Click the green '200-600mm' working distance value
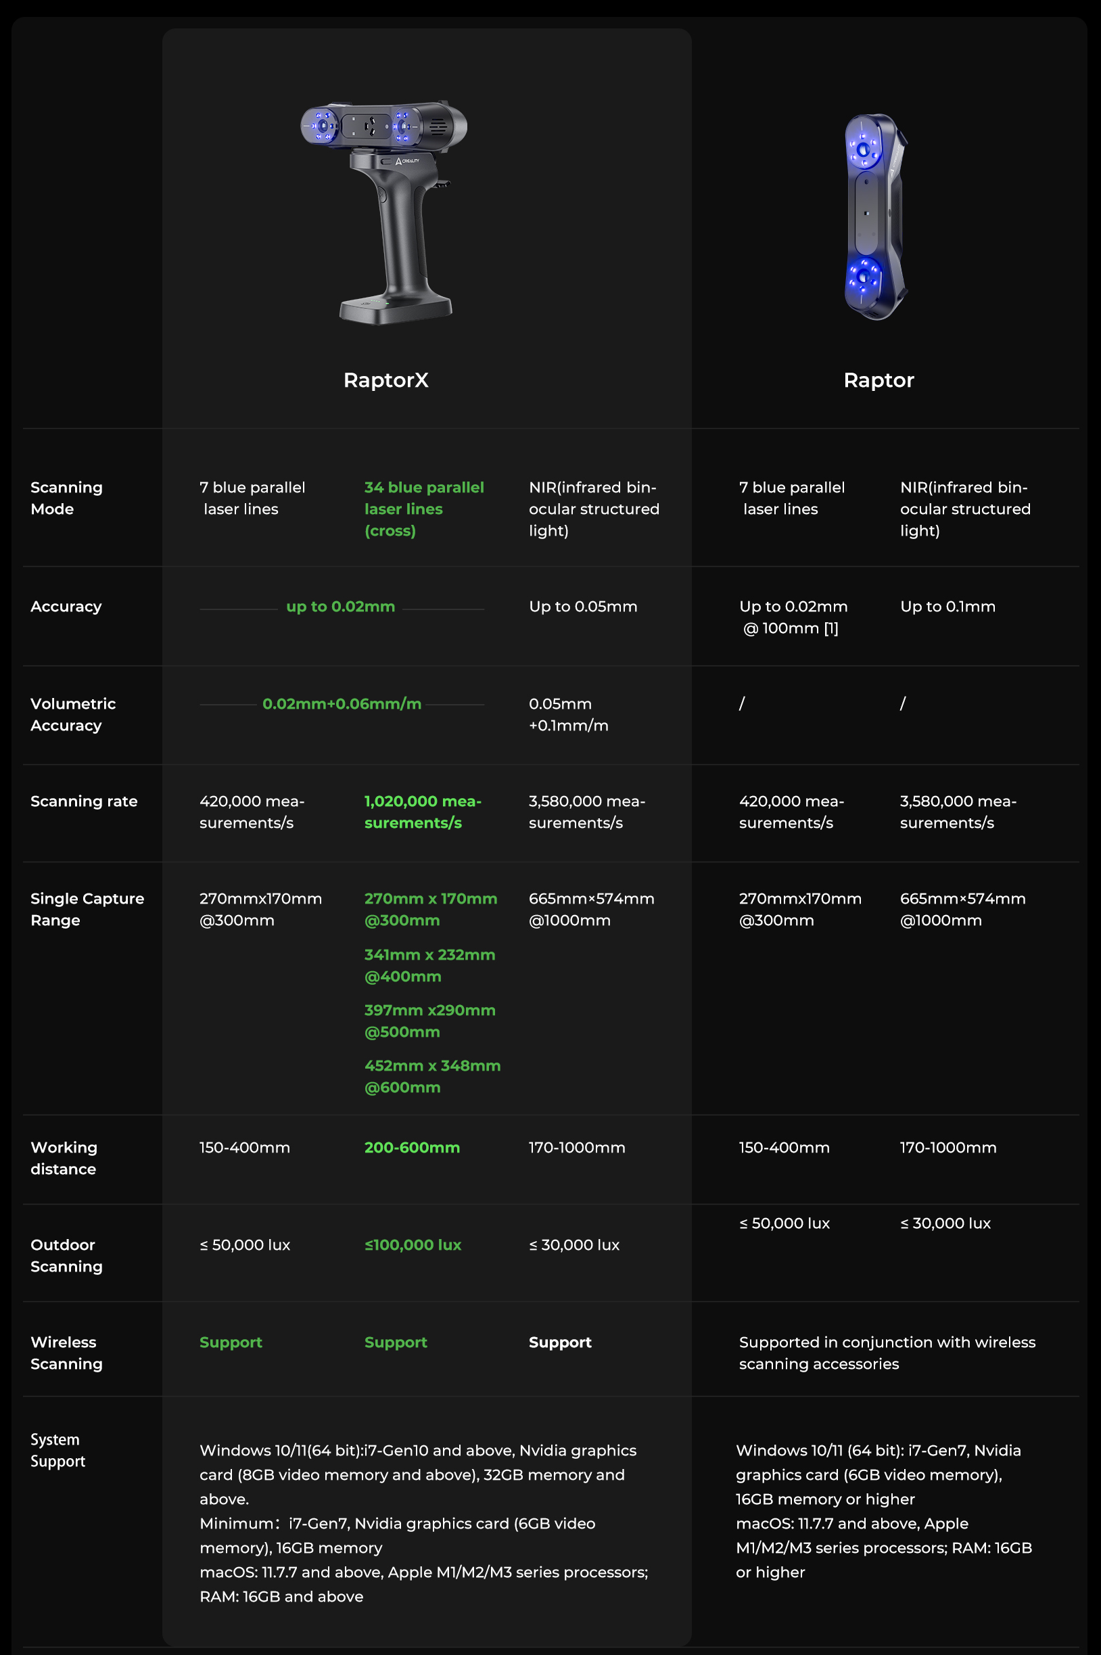Screen dimensions: 1101x1655 point(411,1147)
